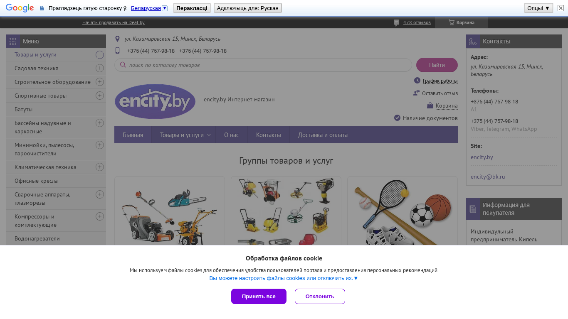Click the Меню grid icon

click(x=13, y=41)
